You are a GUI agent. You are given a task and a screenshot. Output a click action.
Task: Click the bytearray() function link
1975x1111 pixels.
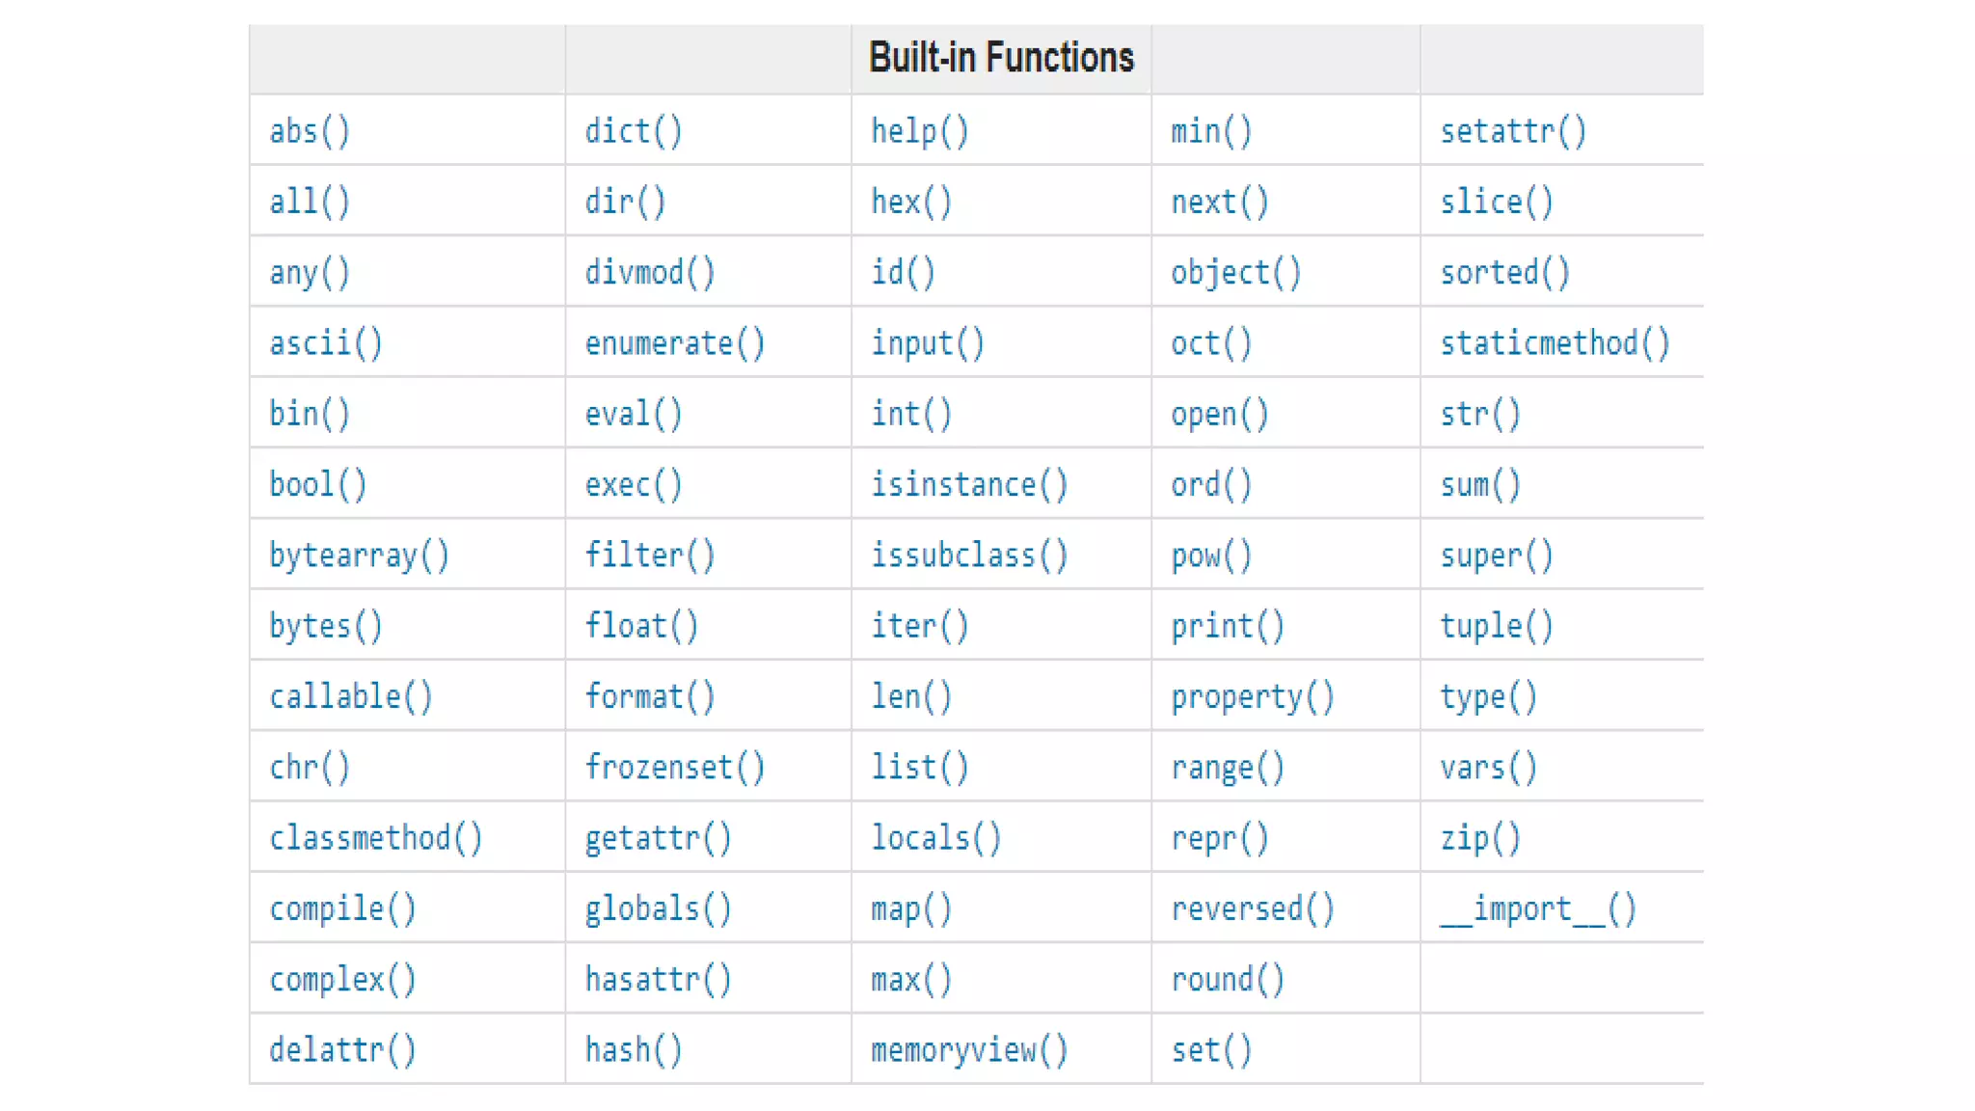[x=359, y=555]
